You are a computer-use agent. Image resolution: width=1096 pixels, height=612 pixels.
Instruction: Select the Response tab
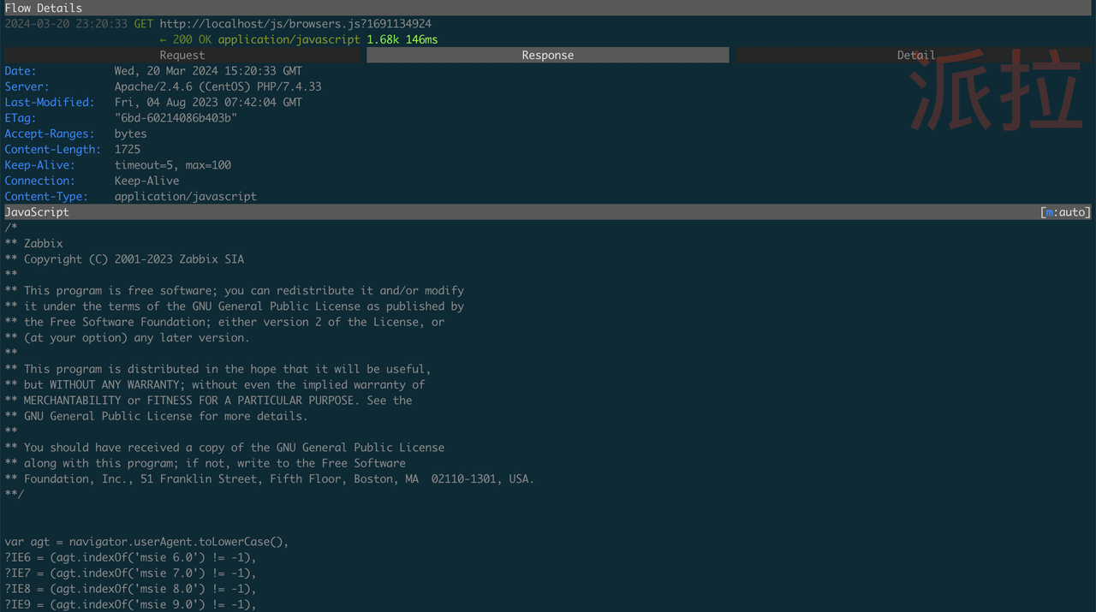click(x=547, y=56)
